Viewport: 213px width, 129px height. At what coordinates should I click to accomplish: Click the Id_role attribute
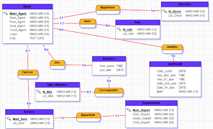127,30
